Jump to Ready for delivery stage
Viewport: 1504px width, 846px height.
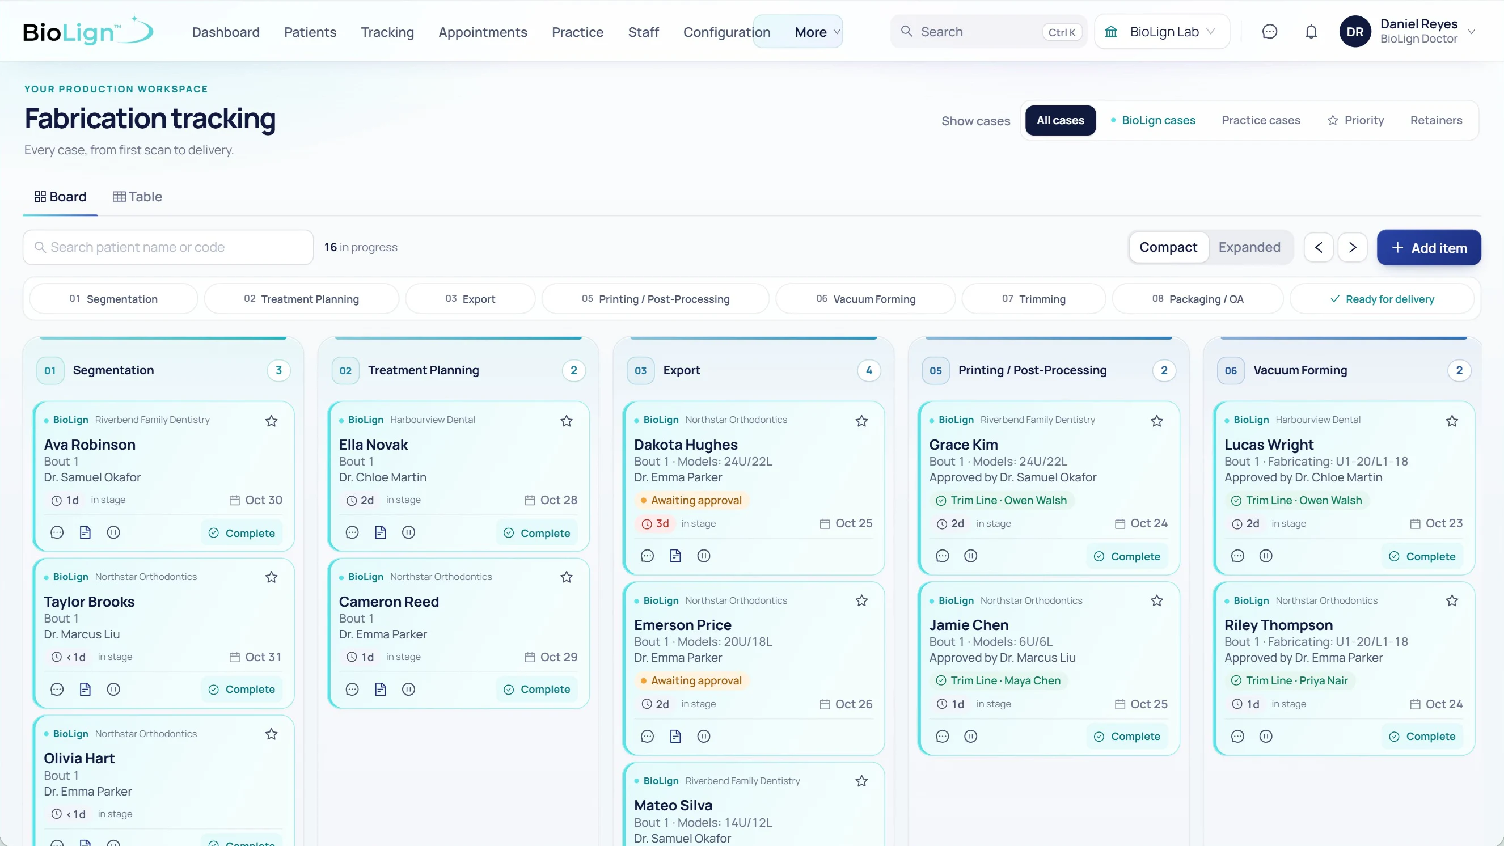1382,299
